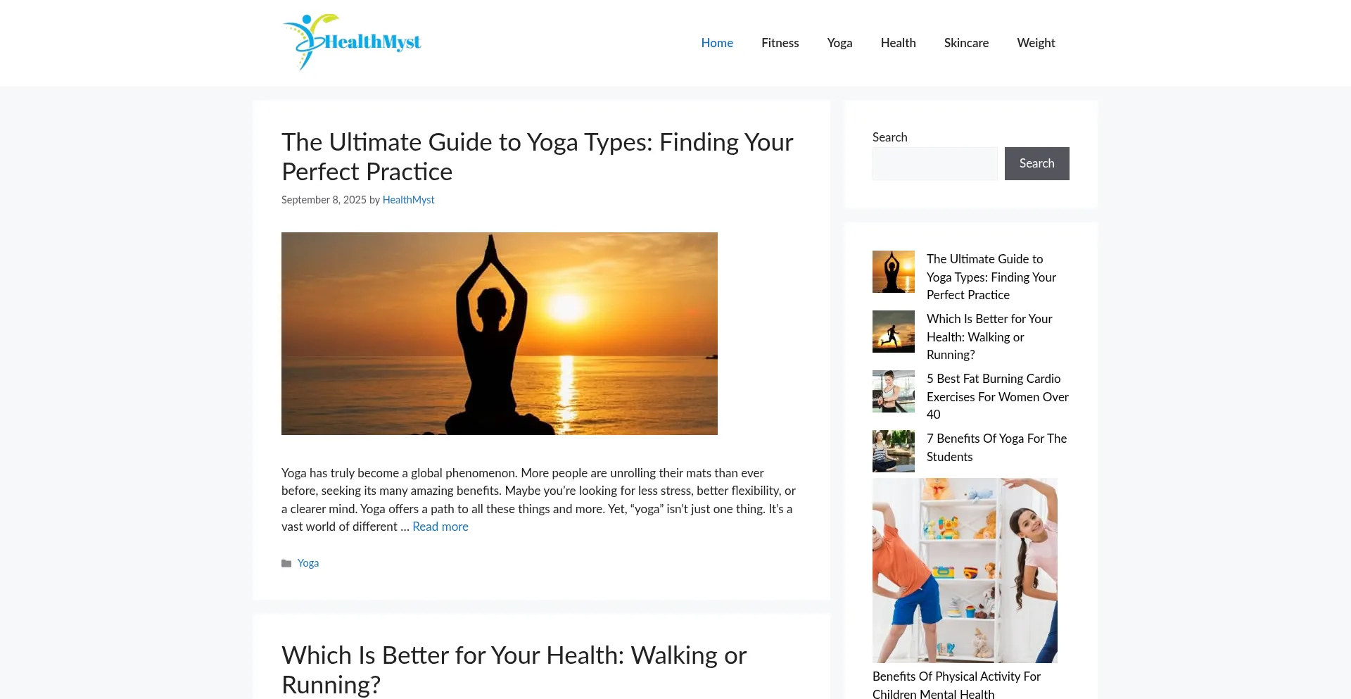The height and width of the screenshot is (699, 1351).
Task: Open the sidebar runner thumbnail image
Action: 894,332
